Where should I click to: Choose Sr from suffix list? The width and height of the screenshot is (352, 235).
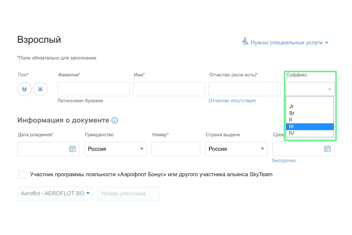pos(291,113)
